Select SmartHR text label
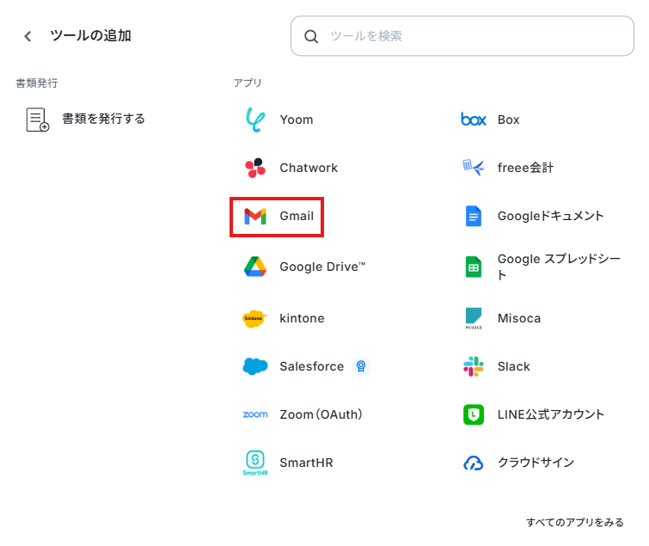The height and width of the screenshot is (546, 649). point(306,463)
